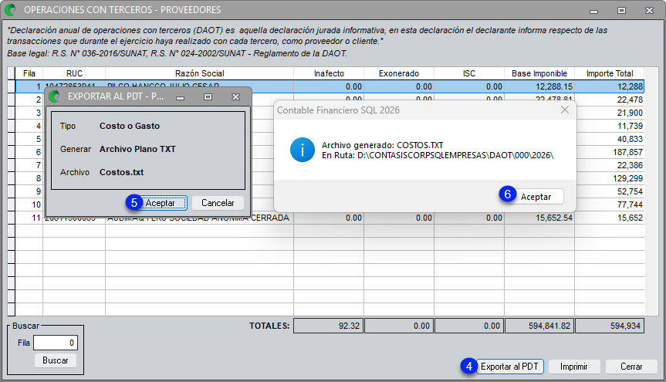Select the Importe Total column header
The width and height of the screenshot is (666, 382).
tap(610, 73)
